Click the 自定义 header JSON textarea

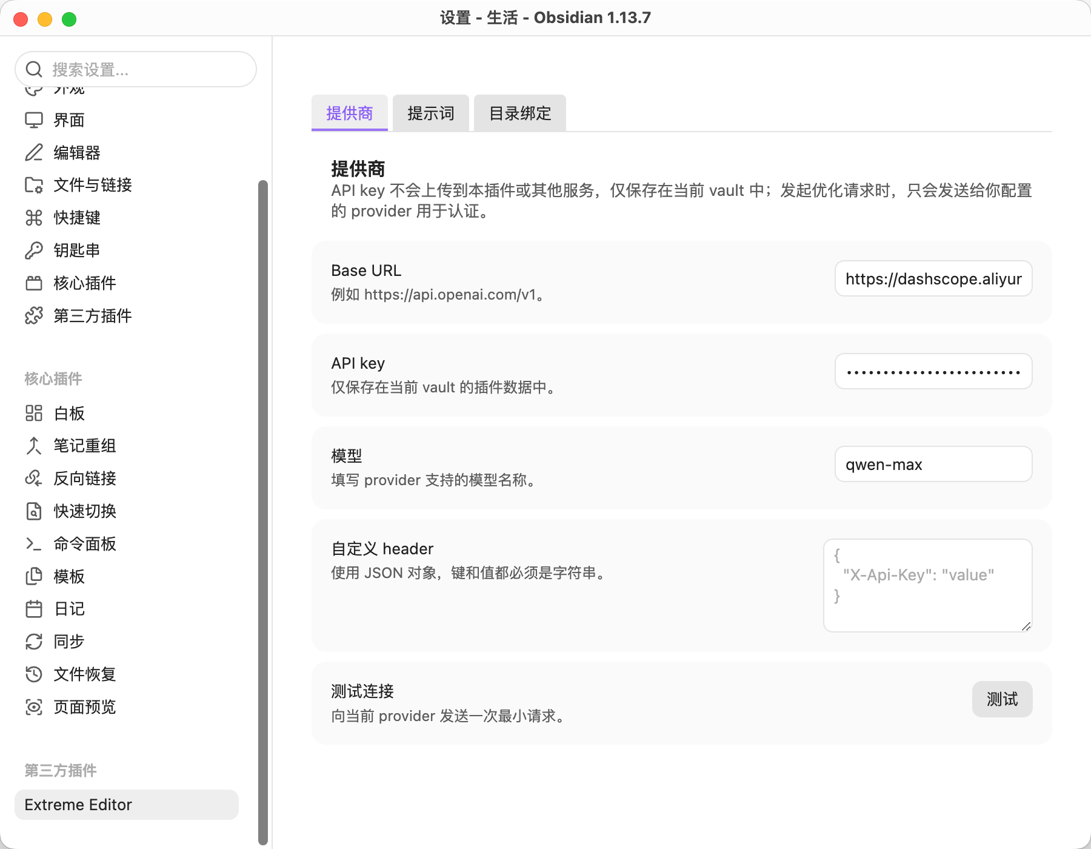click(x=928, y=585)
